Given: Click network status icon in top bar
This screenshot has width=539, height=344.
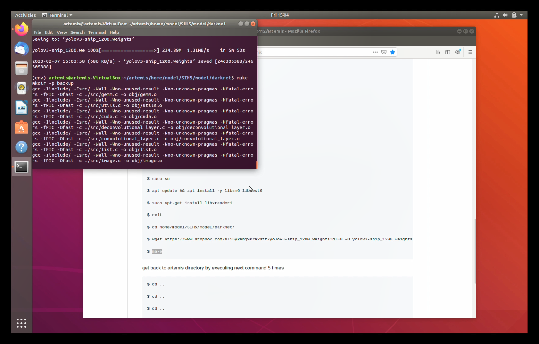Looking at the screenshot, I should (497, 15).
